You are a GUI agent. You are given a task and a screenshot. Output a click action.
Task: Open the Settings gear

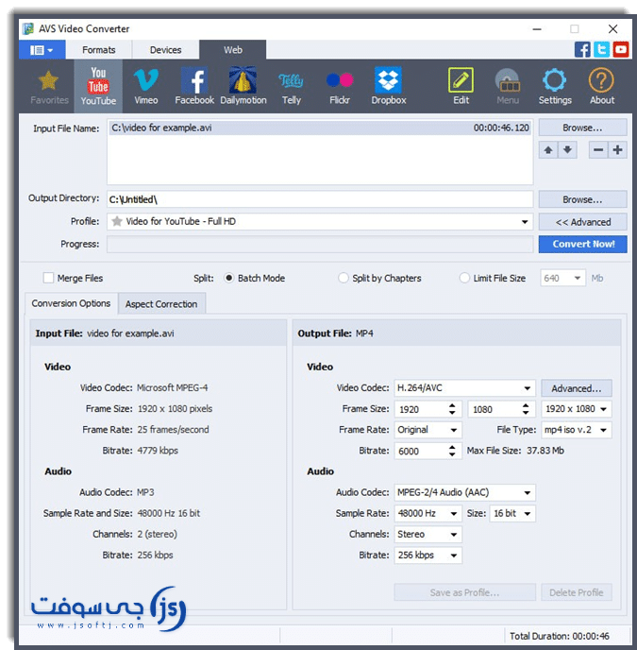pos(555,87)
